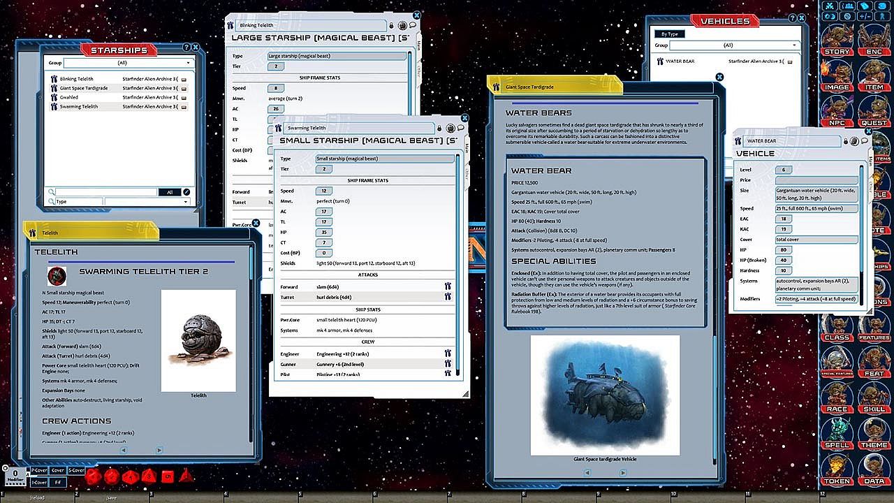Toggle the F-F modifier button
This screenshot has width=894, height=503.
pyautogui.click(x=58, y=482)
